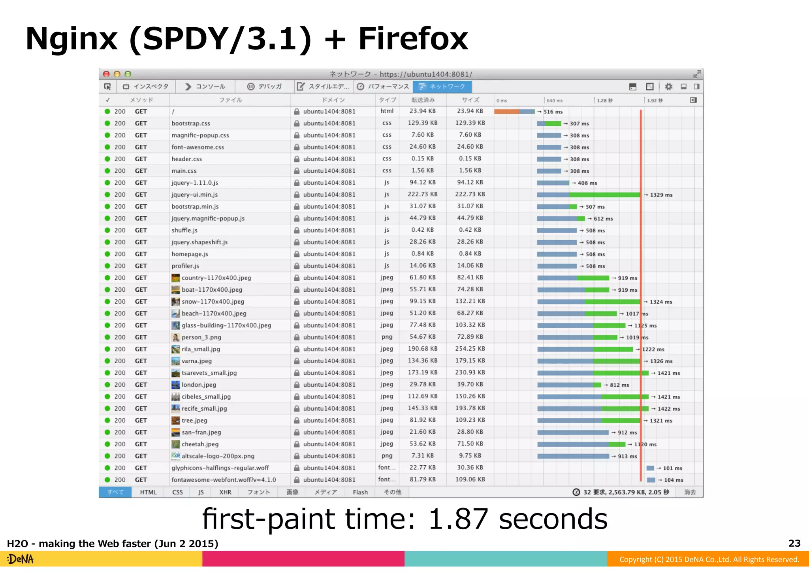
Task: Click the responsive design mode icon
Action: (x=650, y=87)
